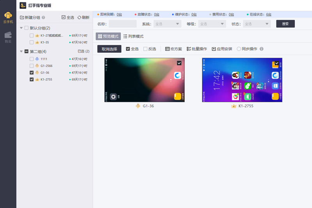Tick the checkbox for device 1111
Screen dimensions: 312x208
coord(32,59)
